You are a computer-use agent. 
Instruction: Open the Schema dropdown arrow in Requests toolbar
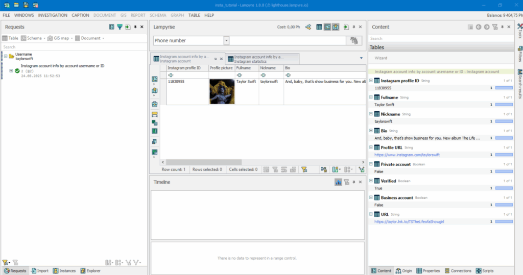(44, 38)
